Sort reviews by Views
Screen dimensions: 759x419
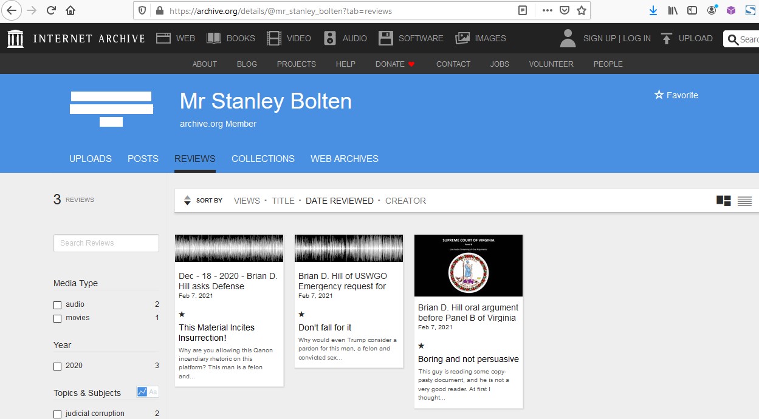click(x=247, y=201)
